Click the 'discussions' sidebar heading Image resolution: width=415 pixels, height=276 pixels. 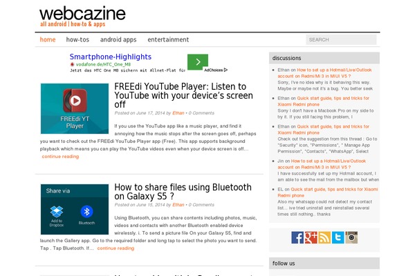pyautogui.click(x=286, y=58)
